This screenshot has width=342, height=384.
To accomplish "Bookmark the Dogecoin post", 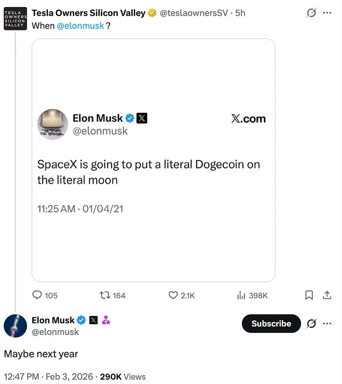I will tap(309, 295).
